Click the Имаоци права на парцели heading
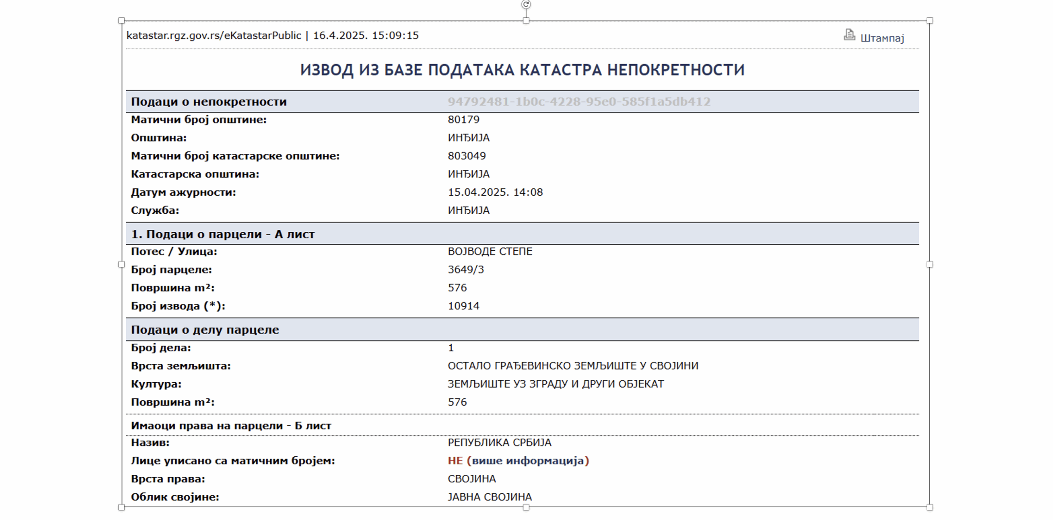1053x520 pixels. pyautogui.click(x=231, y=426)
